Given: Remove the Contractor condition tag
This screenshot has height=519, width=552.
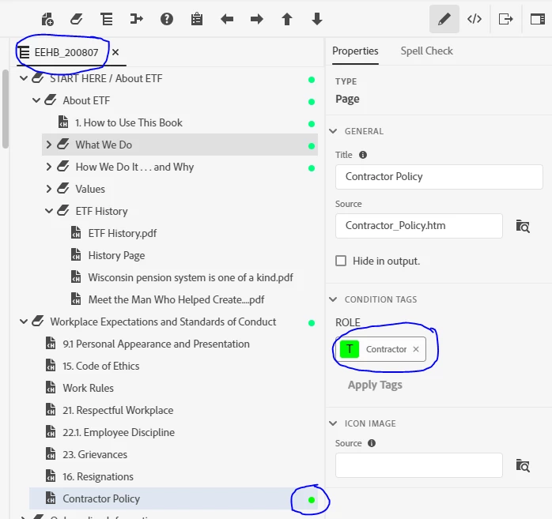Looking at the screenshot, I should pos(416,349).
